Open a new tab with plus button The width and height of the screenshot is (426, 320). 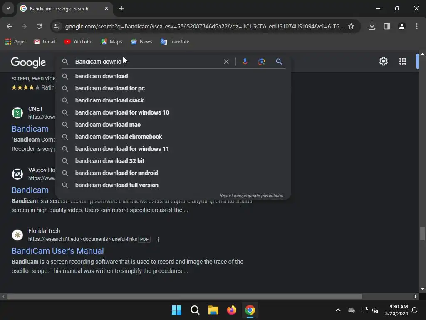[121, 8]
